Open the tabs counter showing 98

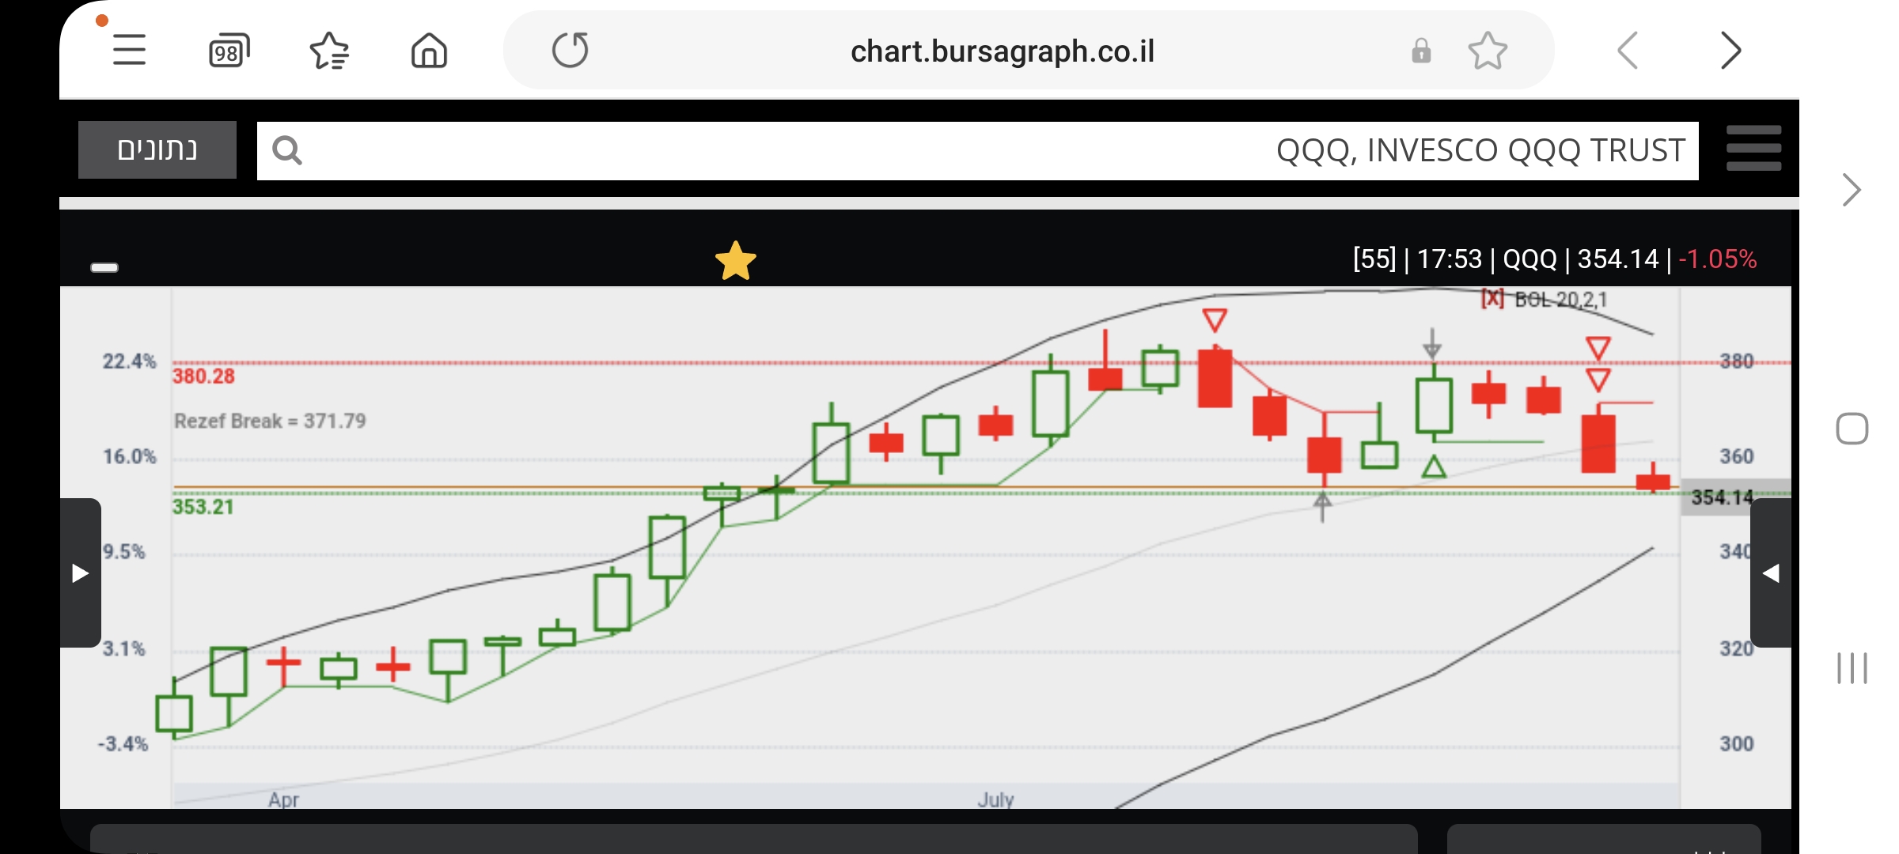point(229,51)
